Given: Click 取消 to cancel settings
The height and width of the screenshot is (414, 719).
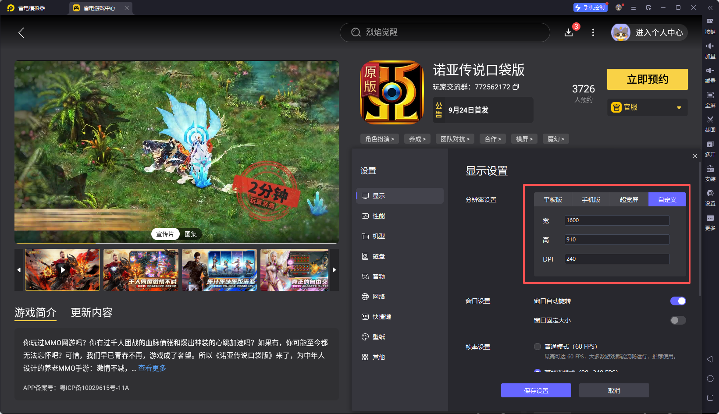Looking at the screenshot, I should click(x=614, y=390).
